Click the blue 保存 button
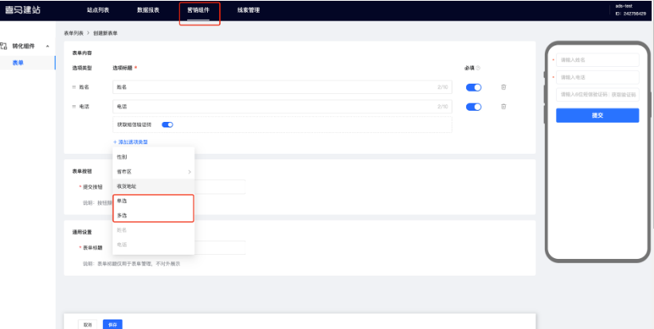654x329 pixels. (x=112, y=324)
